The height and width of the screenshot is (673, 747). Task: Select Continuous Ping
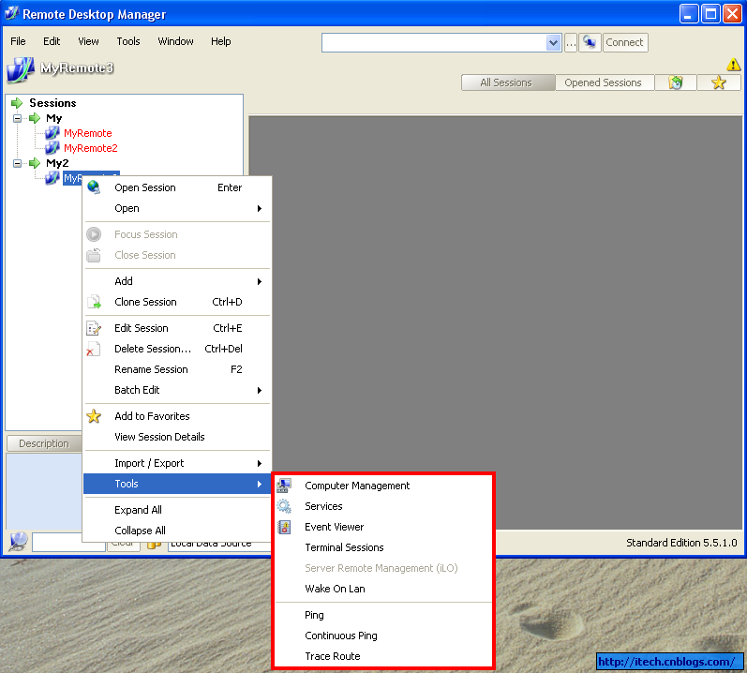[383, 636]
